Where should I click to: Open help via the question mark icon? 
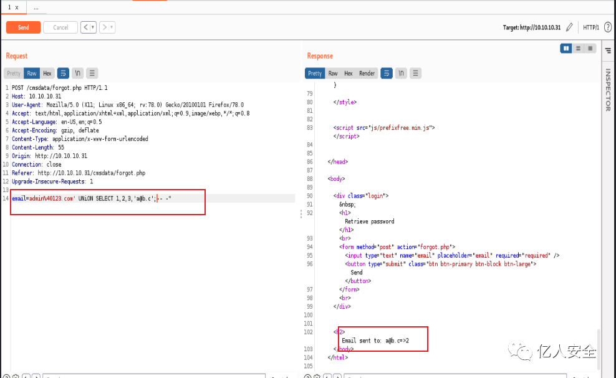(x=608, y=27)
